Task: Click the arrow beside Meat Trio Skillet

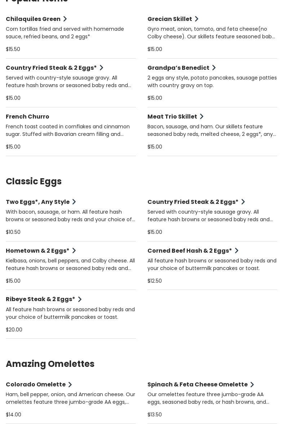Action: click(202, 116)
